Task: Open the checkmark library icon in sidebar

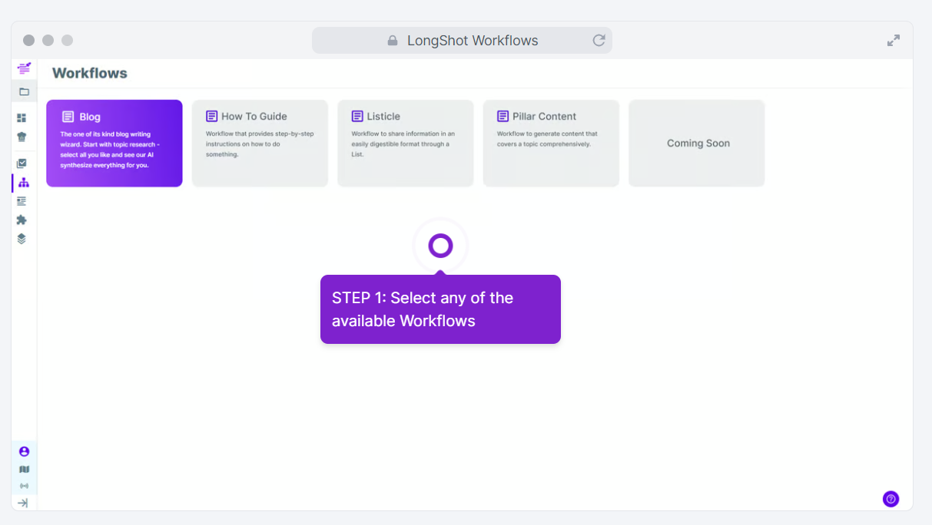Action: click(22, 163)
